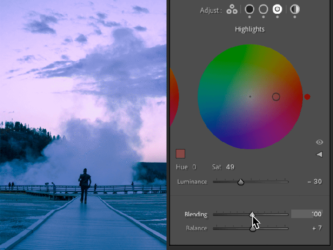Screen dimensions: 333x250
Task: Click the Sat value 49
Action: tap(230, 167)
